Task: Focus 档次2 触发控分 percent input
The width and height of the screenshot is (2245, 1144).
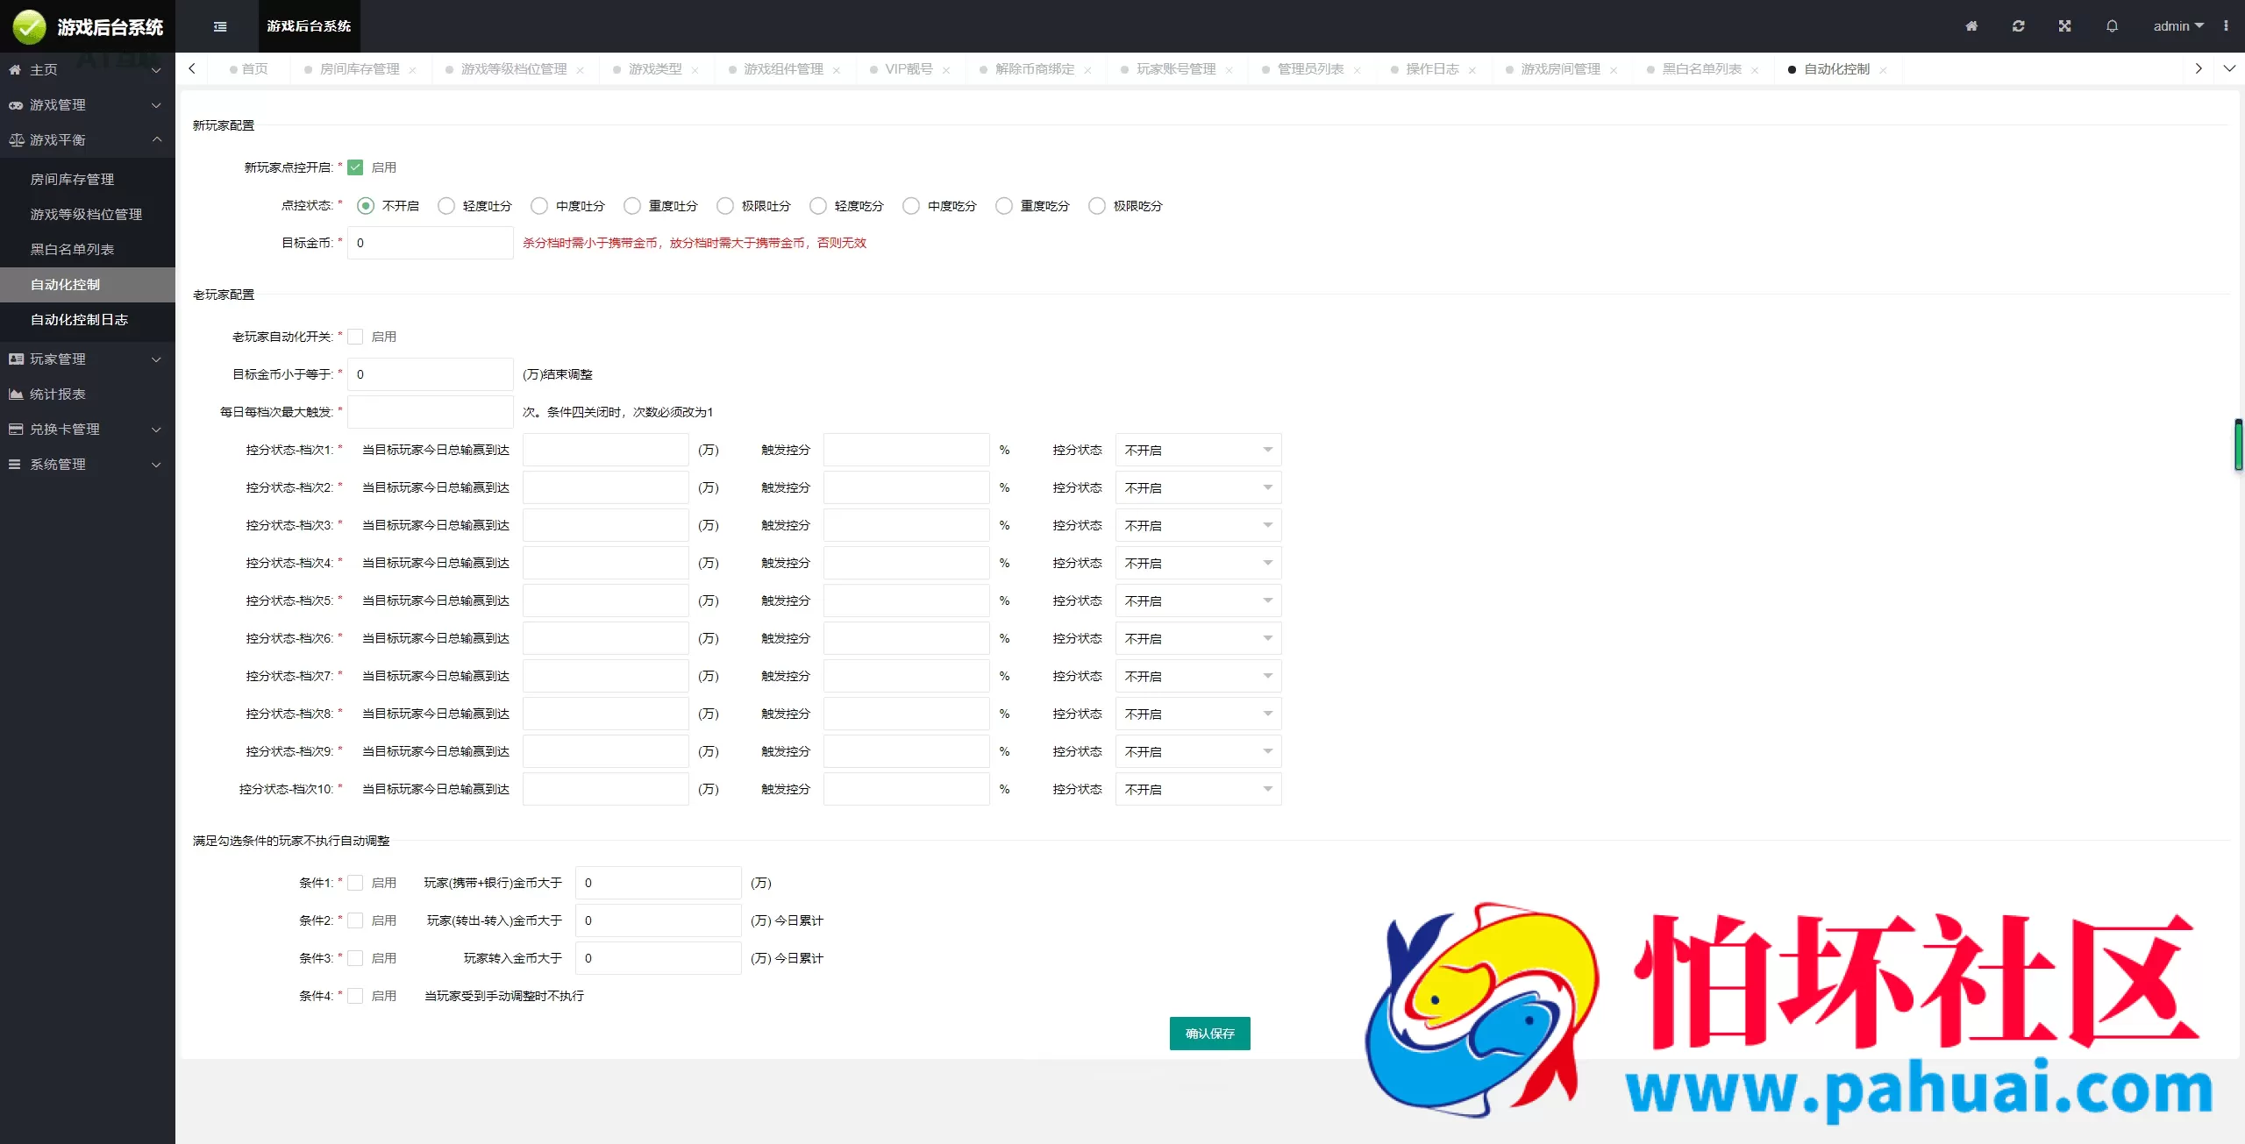Action: tap(907, 487)
